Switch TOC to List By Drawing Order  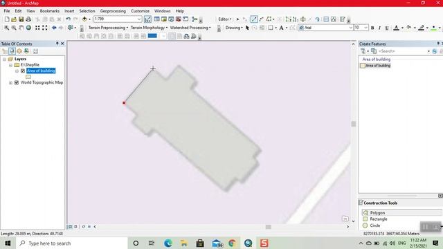pos(5,51)
